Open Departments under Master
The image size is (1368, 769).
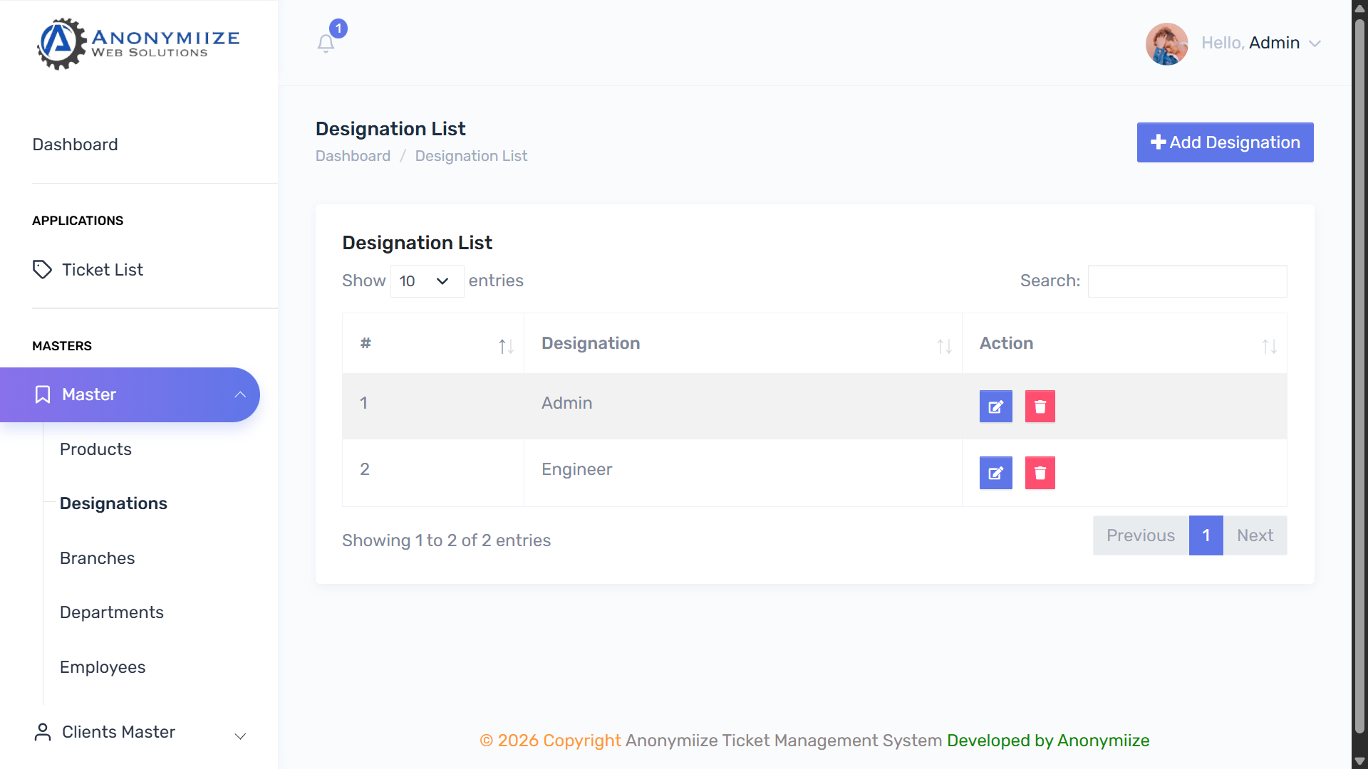point(111,612)
